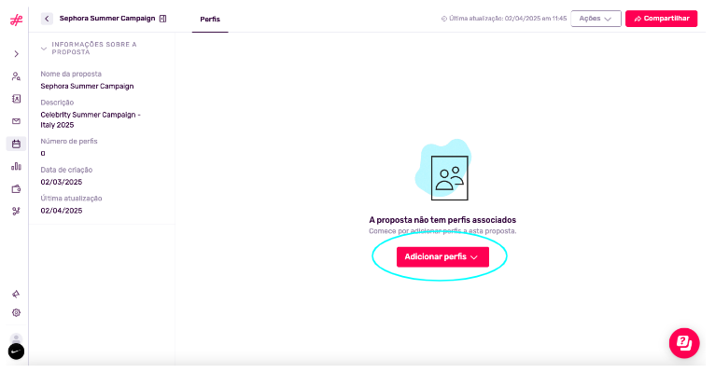The height and width of the screenshot is (372, 715).
Task: Open the Ações dropdown menu
Action: (596, 19)
